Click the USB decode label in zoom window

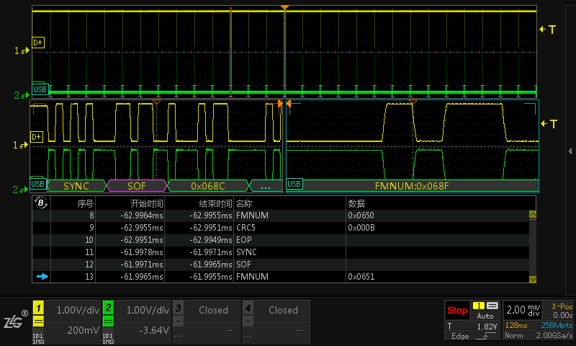coord(39,185)
